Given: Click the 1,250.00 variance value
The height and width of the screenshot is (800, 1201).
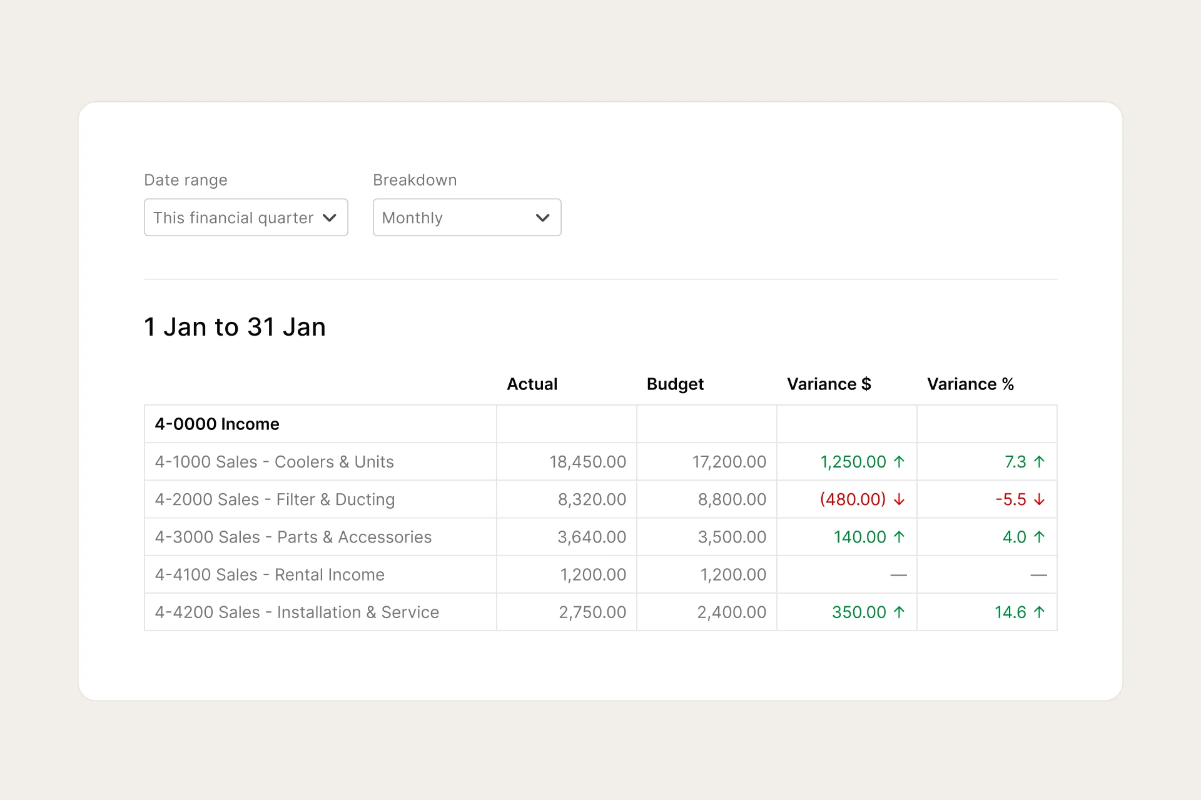Looking at the screenshot, I should [853, 462].
